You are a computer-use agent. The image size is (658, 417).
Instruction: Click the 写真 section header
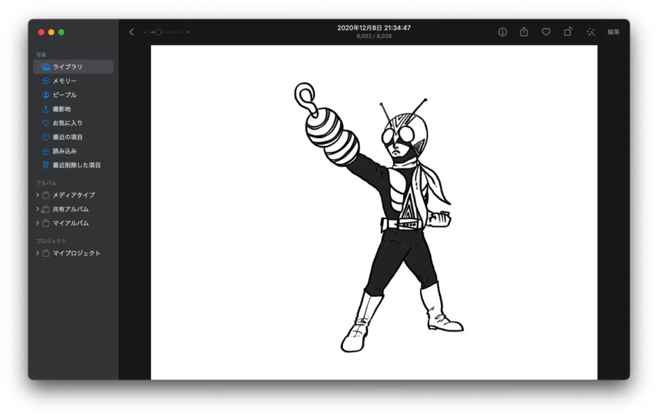point(41,55)
